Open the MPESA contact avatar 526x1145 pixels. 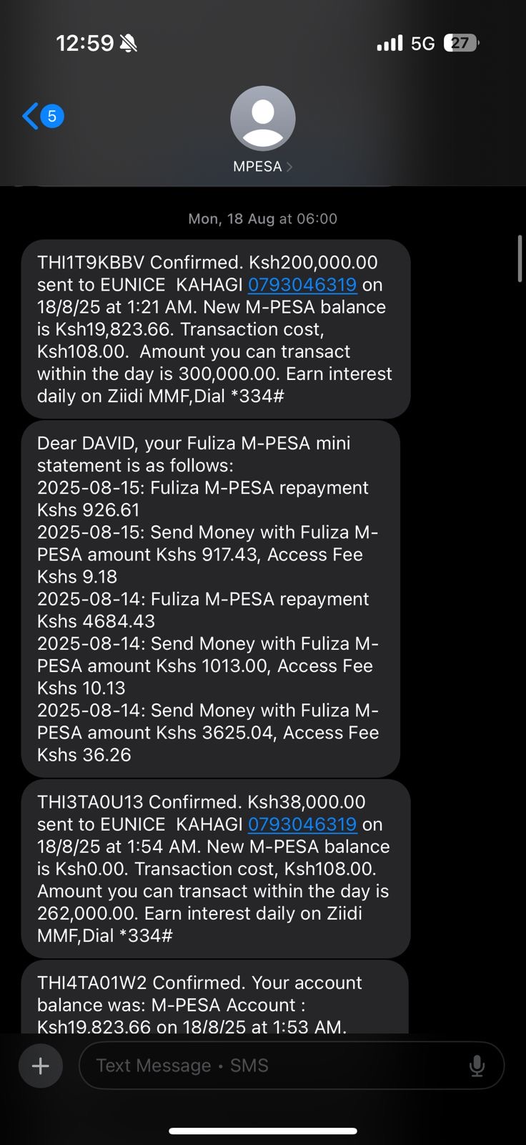tap(262, 119)
